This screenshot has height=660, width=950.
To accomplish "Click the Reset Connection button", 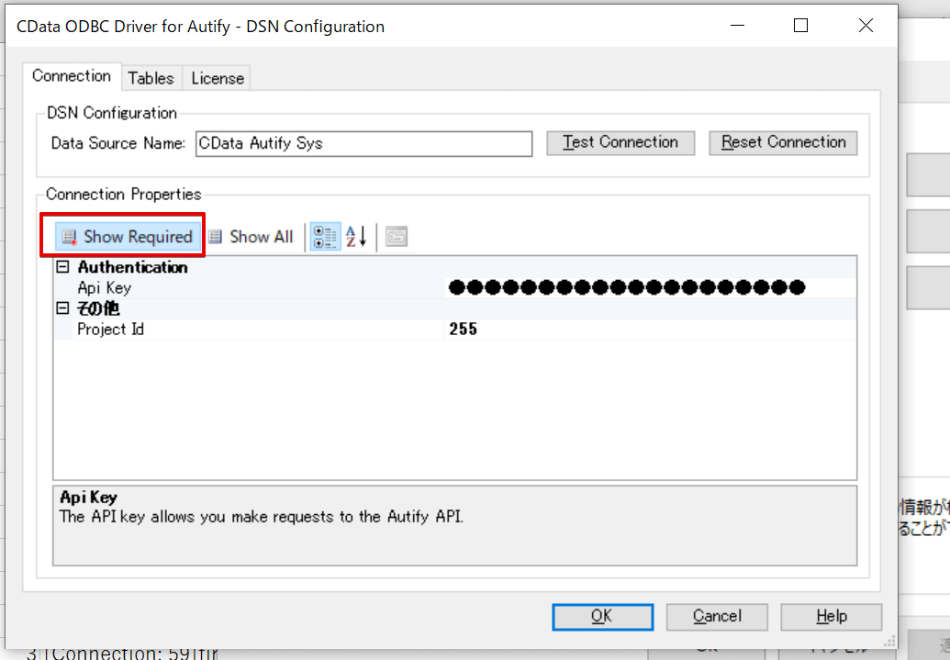I will (x=783, y=142).
